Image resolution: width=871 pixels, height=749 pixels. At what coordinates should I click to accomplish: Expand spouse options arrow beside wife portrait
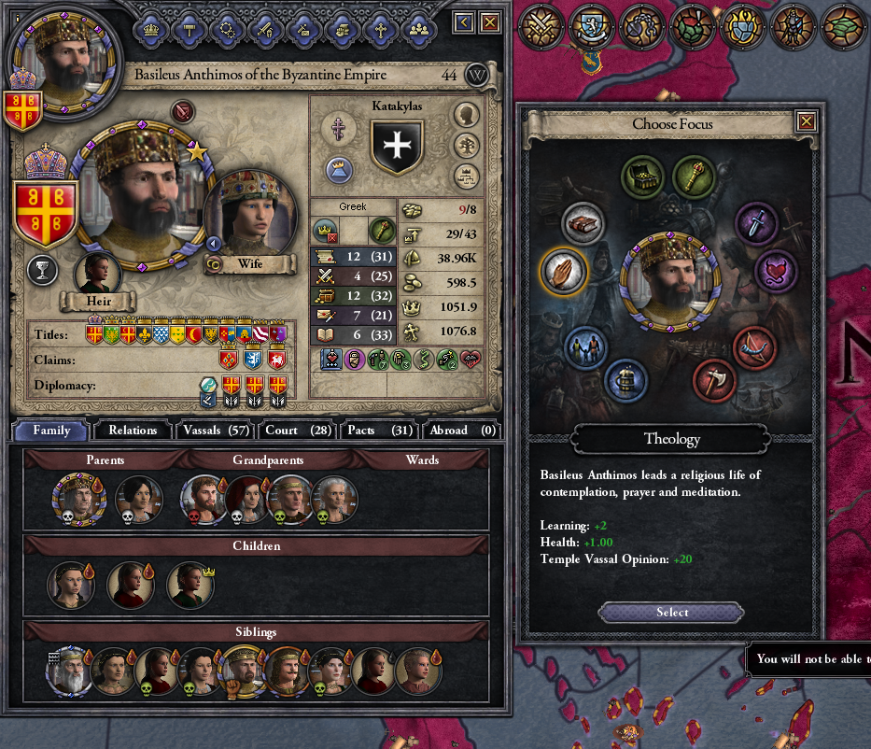point(213,244)
